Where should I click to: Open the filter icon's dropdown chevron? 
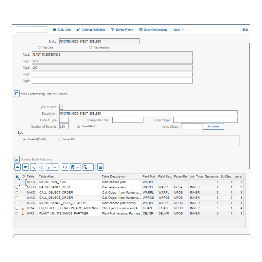tap(55, 167)
